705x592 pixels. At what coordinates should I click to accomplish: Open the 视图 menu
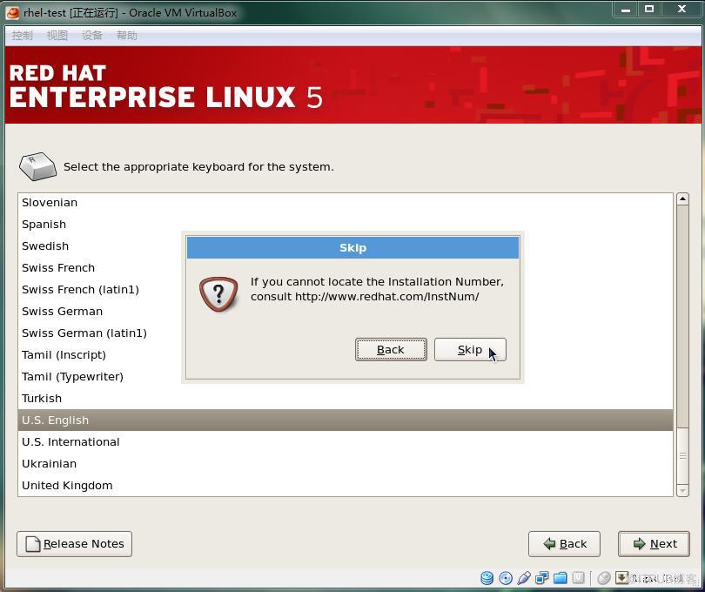(x=57, y=35)
